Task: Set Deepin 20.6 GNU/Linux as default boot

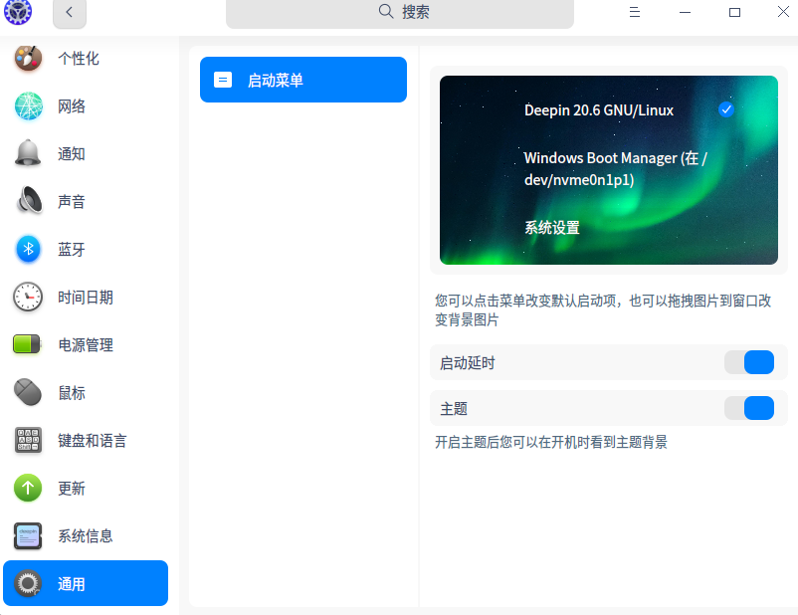Action: [599, 110]
